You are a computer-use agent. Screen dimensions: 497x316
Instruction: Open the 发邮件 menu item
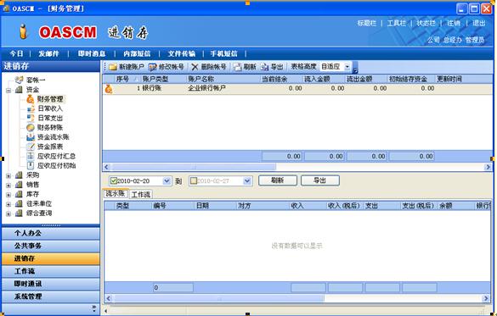pos(48,53)
